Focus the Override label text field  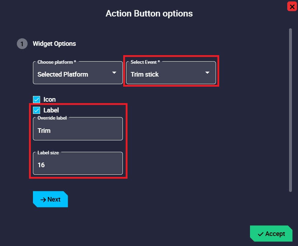coord(78,131)
